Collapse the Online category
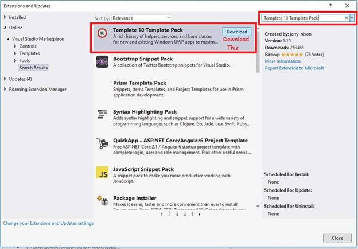Viewport: 358px width, 249px height. (x=5, y=28)
